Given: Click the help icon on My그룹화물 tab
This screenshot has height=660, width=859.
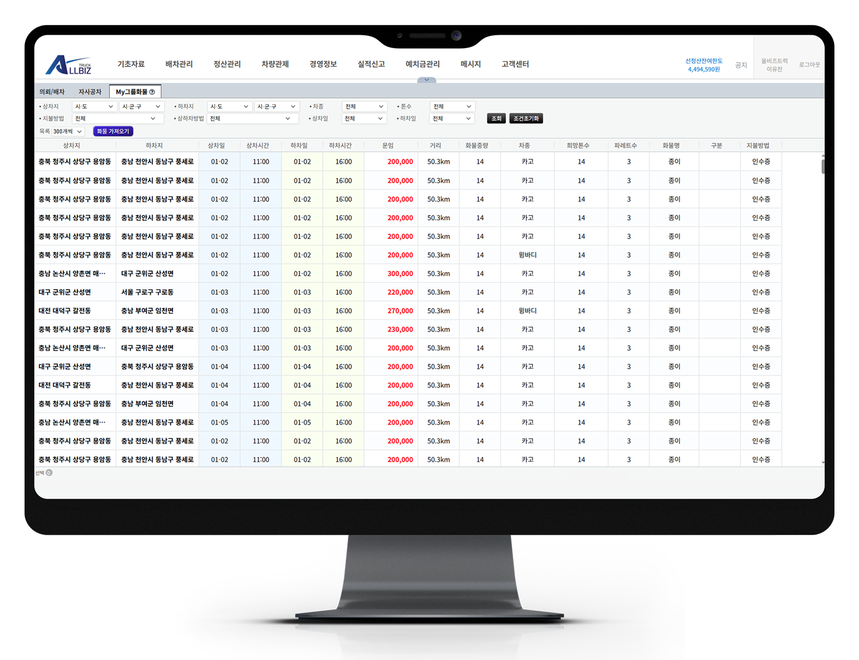Looking at the screenshot, I should (x=152, y=92).
